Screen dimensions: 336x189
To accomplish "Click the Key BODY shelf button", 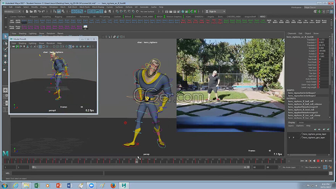I will tap(183, 21).
